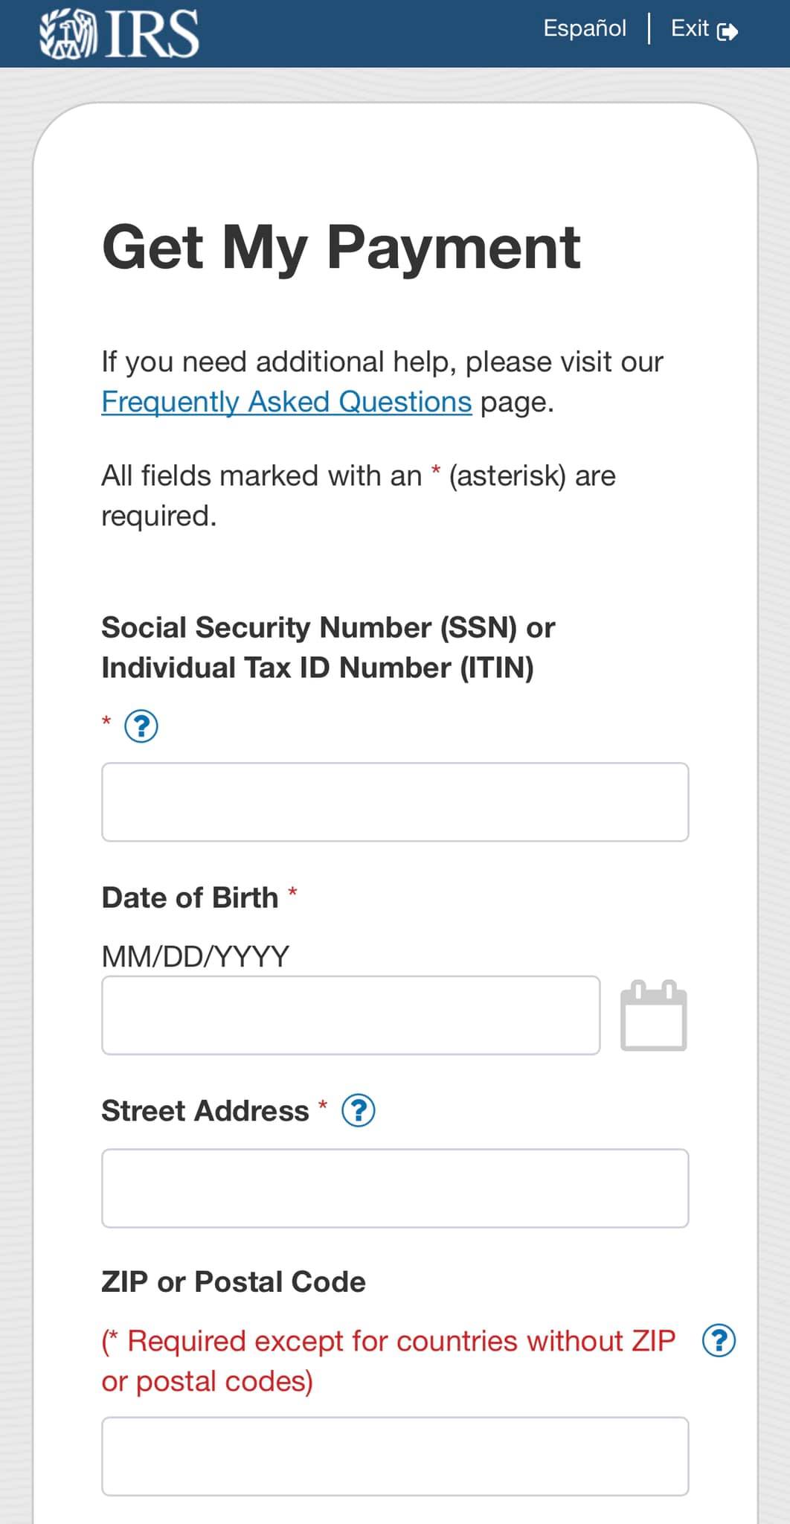Image resolution: width=790 pixels, height=1524 pixels.
Task: Open help icon for ZIP or Postal Code
Action: point(719,1341)
